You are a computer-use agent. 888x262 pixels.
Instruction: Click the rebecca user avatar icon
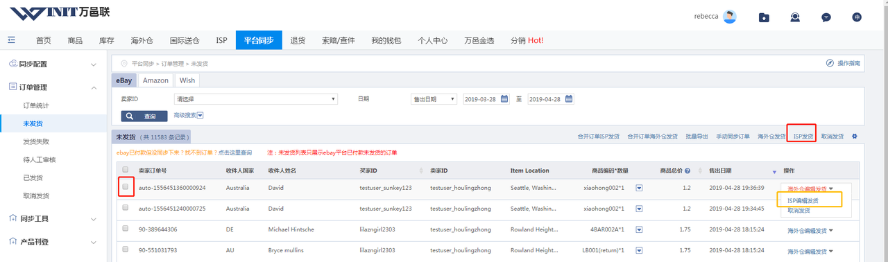(729, 17)
